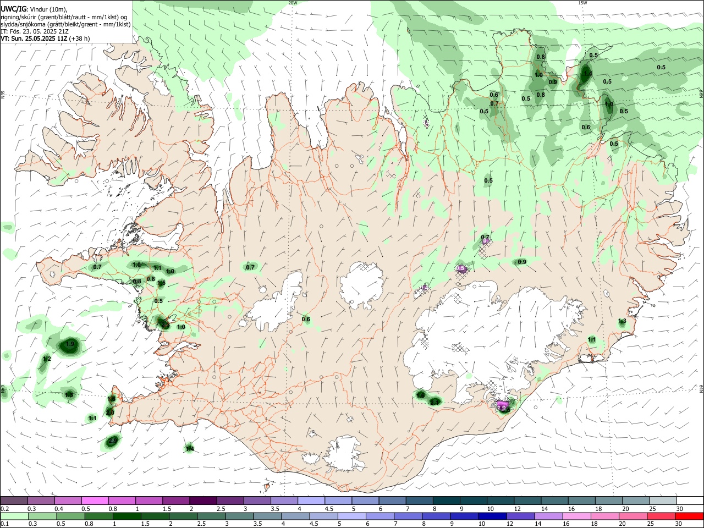The image size is (704, 528).
Task: Select the bright pink 0.5–0.8 snow swatch
Action: [x=95, y=501]
